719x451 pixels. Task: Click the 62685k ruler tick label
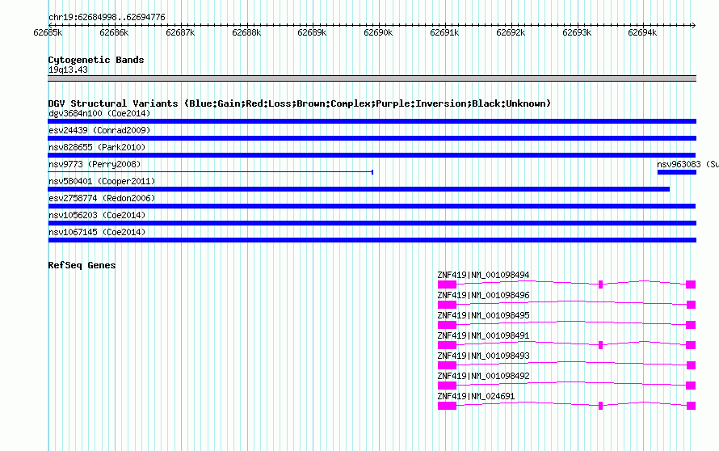point(48,32)
